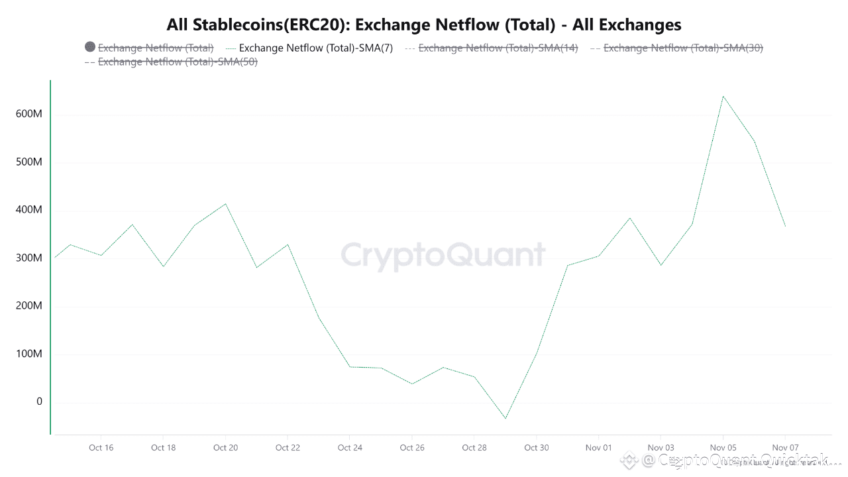848x477 pixels.
Task: Click the gray circle legend marker
Action: (90, 47)
